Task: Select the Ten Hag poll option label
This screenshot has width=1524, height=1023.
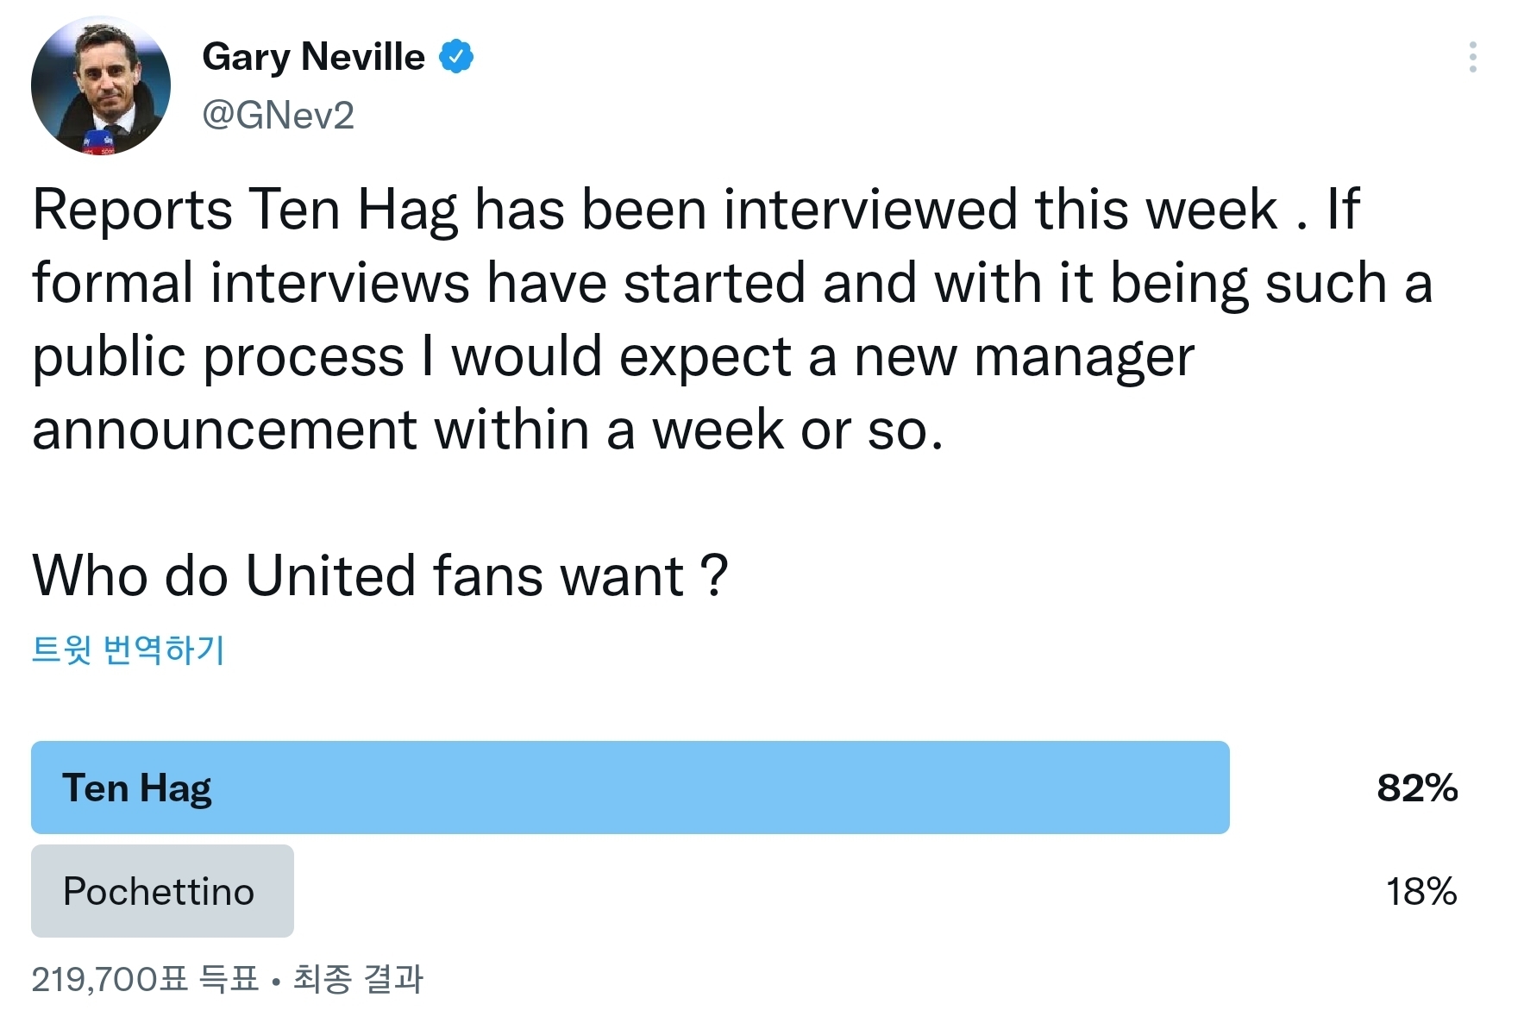Action: tap(137, 788)
